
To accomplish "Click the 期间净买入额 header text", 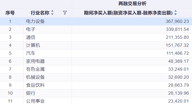I will pyautogui.click(x=128, y=13).
